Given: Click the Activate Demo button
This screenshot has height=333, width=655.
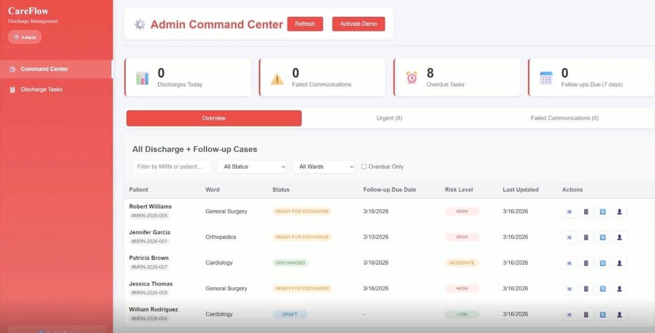Looking at the screenshot, I should pyautogui.click(x=359, y=24).
